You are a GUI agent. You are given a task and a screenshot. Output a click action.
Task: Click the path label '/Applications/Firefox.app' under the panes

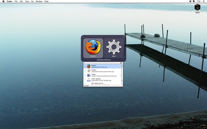pyautogui.click(x=103, y=60)
